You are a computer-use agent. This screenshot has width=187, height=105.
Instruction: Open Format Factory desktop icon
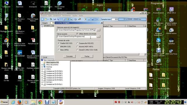pos(171,31)
